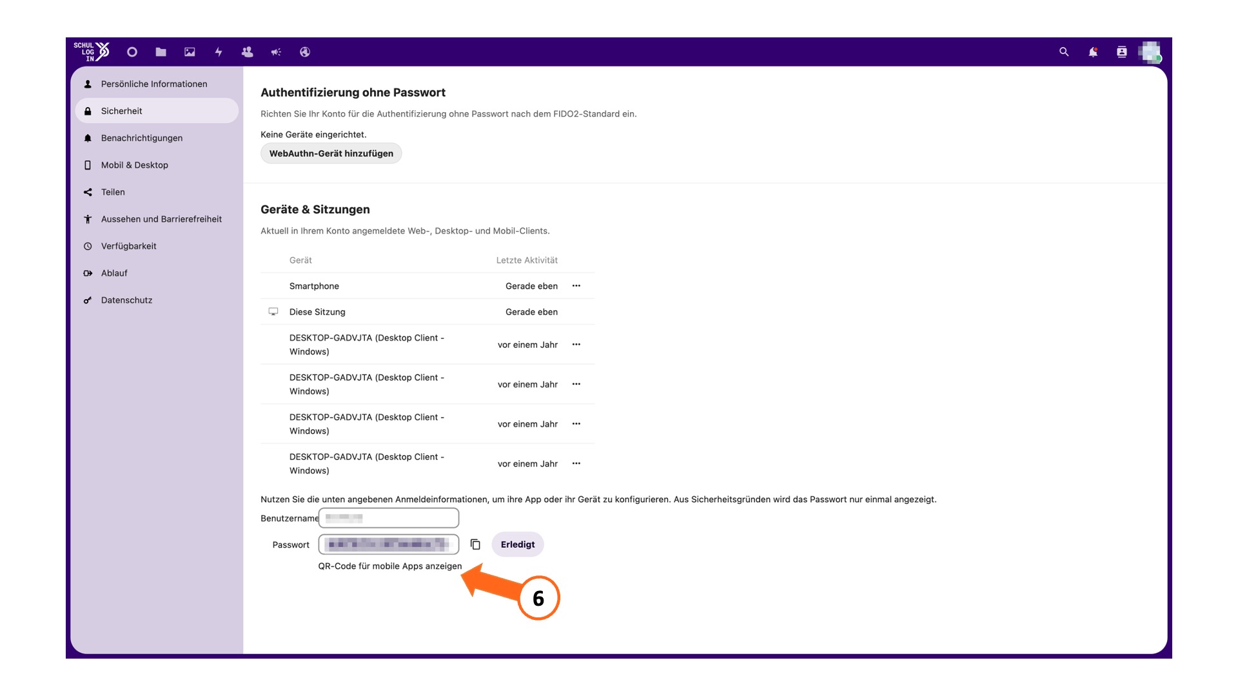Click the Passwort input field

(x=389, y=545)
